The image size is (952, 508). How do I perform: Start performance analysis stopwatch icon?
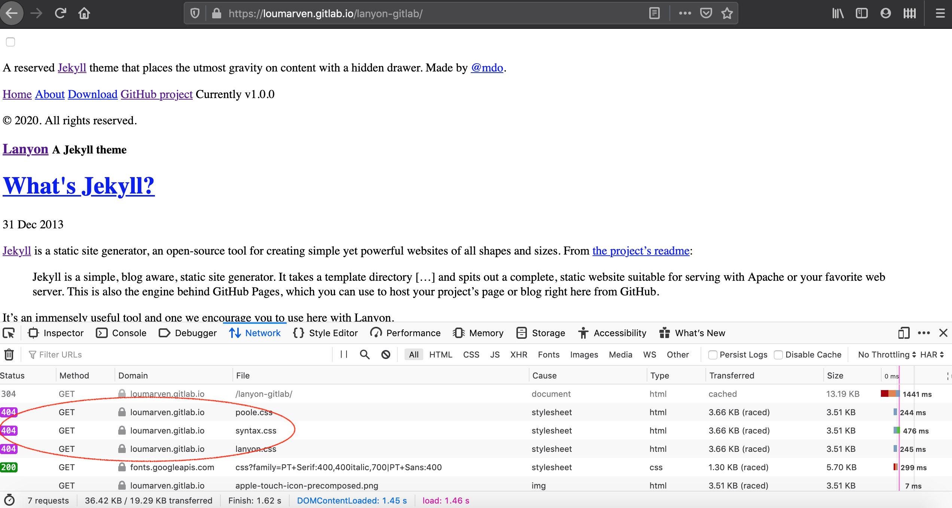(x=9, y=501)
